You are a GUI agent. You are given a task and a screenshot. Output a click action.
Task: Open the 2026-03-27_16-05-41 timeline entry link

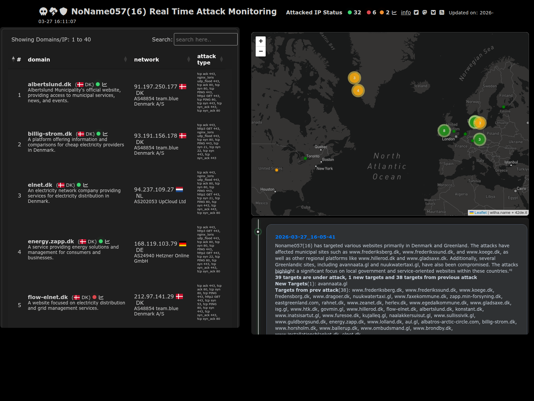click(305, 237)
